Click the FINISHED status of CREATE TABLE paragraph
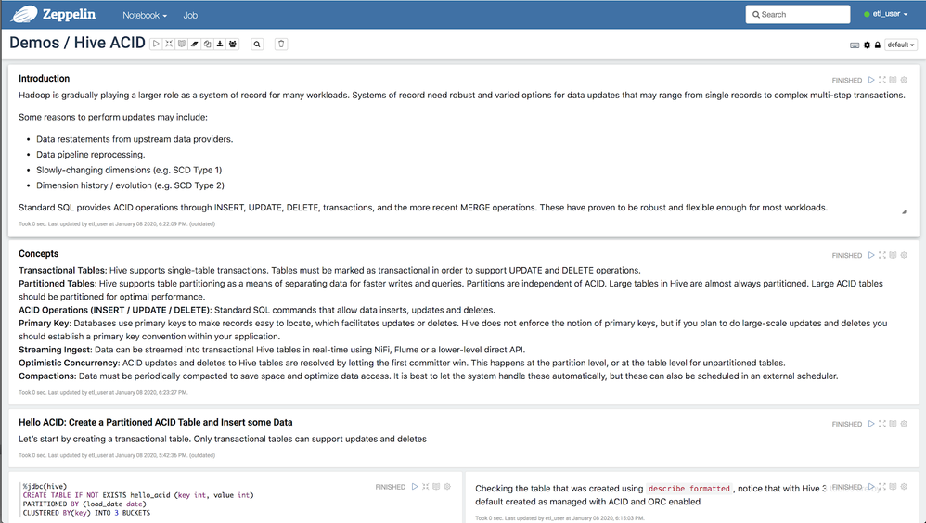The height and width of the screenshot is (523, 926). [x=391, y=487]
